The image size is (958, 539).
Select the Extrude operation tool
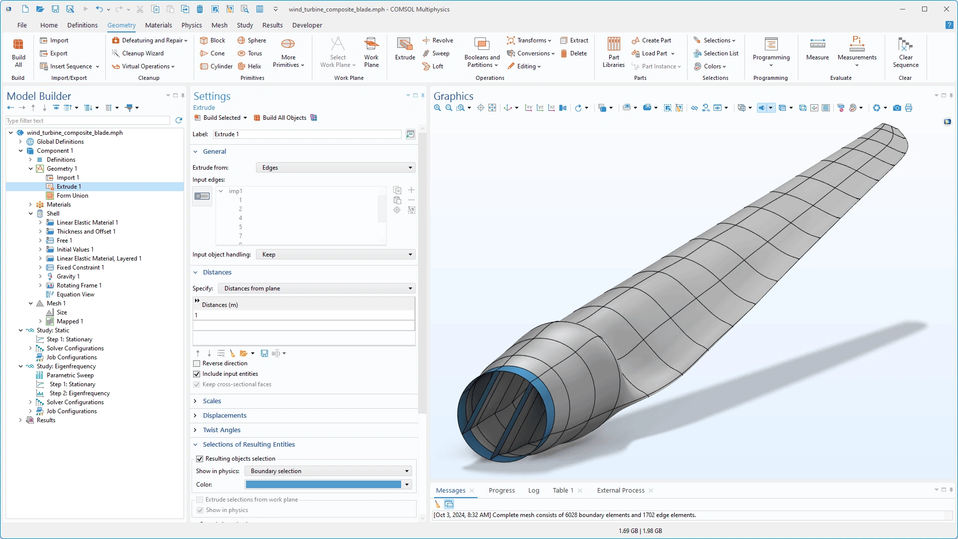(405, 48)
